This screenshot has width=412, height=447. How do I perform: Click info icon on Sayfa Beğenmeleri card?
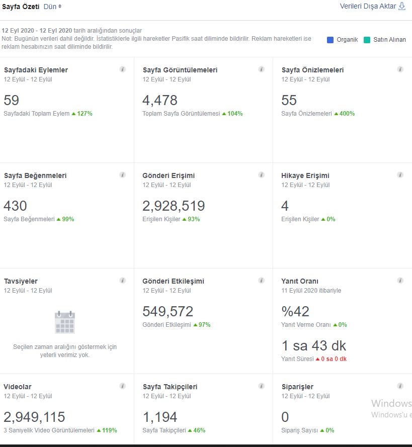(x=123, y=175)
